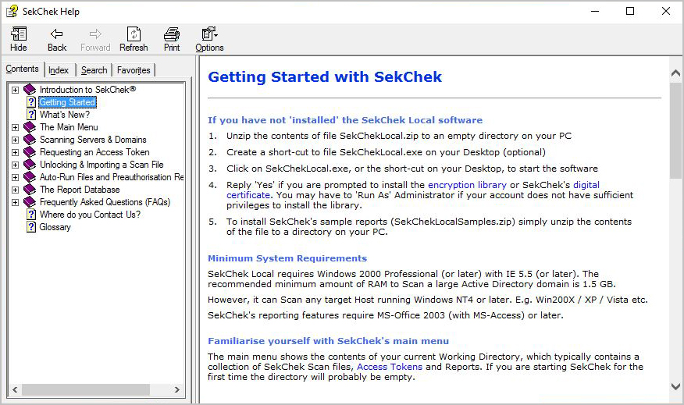
Task: Click the book icon beside Scanning Servers & Domains
Action: pyautogui.click(x=30, y=140)
